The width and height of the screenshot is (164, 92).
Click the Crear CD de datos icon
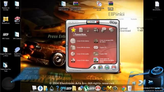[x=73, y=41]
